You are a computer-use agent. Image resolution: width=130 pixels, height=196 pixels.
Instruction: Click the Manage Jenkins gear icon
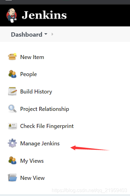12,143
